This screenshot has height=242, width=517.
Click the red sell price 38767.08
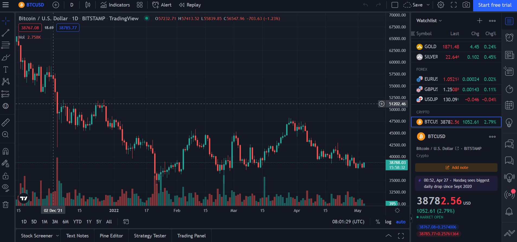click(30, 28)
